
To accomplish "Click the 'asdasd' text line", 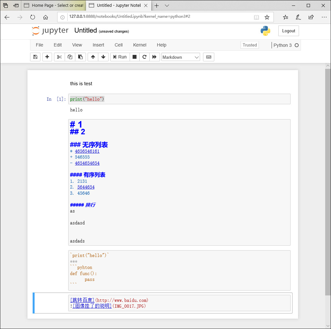I will tap(77, 223).
